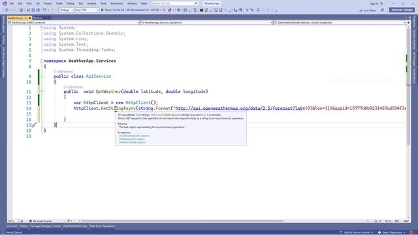Click Select Repository in status bar
The height and width of the screenshot is (235, 418).
pyautogui.click(x=392, y=232)
